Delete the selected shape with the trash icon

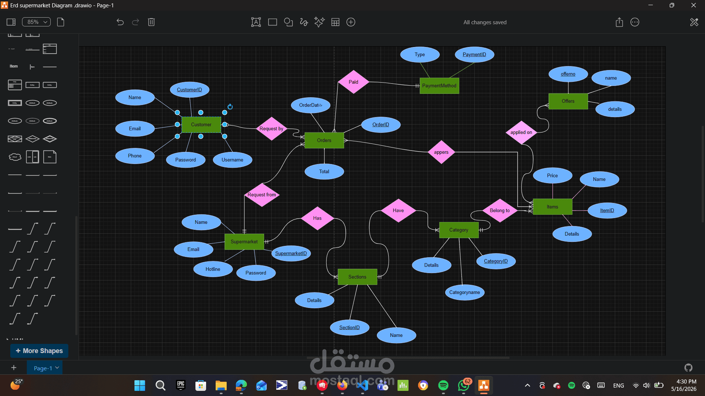(x=151, y=22)
